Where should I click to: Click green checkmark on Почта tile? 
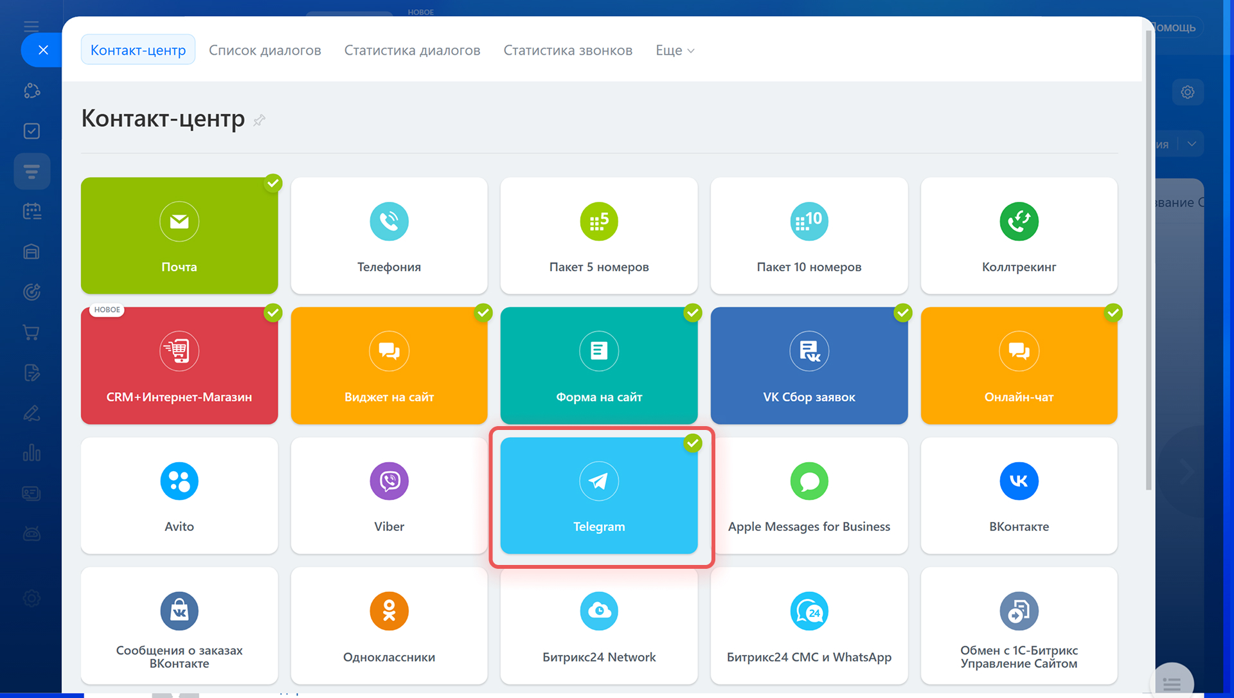pyautogui.click(x=273, y=183)
